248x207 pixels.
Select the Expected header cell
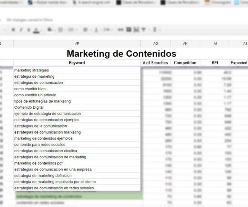pyautogui.click(x=239, y=63)
